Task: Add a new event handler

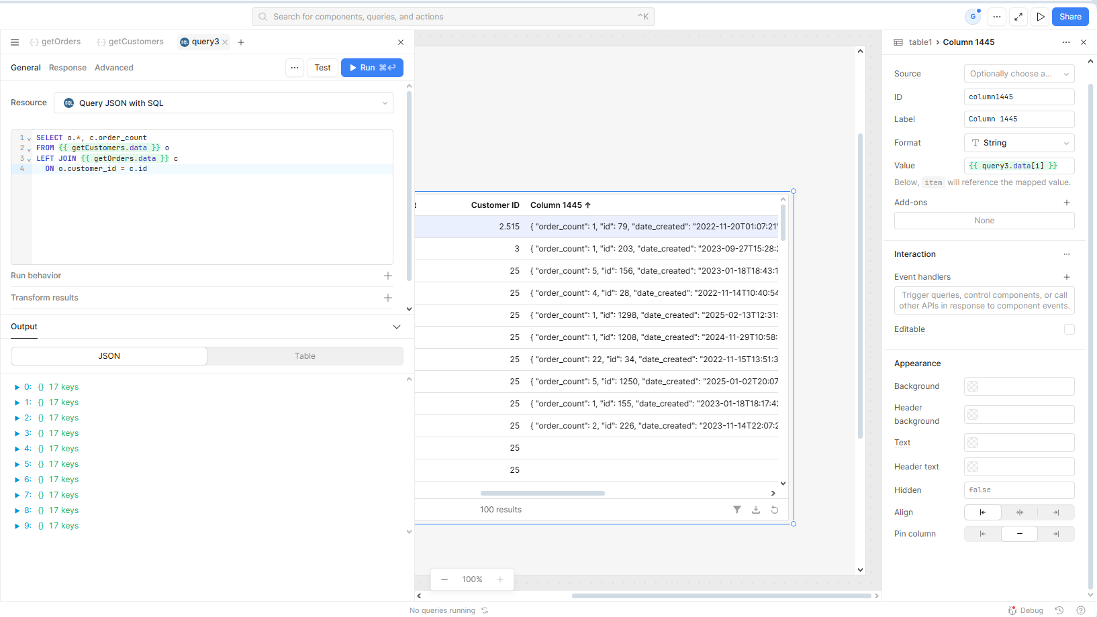Action: [x=1066, y=277]
